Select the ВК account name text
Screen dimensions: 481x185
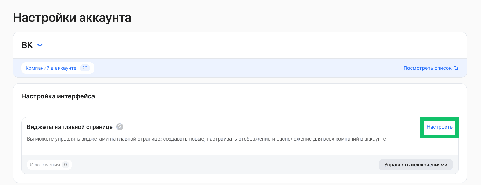[x=27, y=45]
